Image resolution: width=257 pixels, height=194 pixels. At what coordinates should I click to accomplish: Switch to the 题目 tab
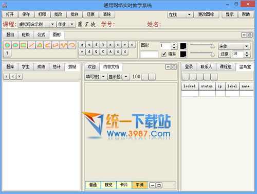(10, 35)
